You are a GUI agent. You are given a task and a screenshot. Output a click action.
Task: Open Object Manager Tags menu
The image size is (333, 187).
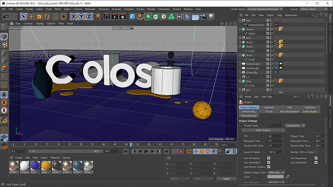pyautogui.click(x=279, y=15)
